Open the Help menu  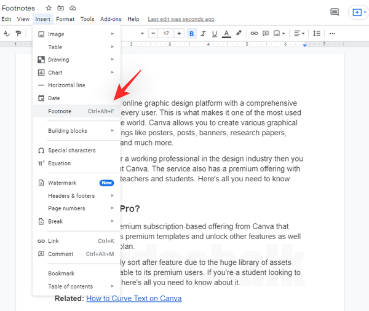133,19
